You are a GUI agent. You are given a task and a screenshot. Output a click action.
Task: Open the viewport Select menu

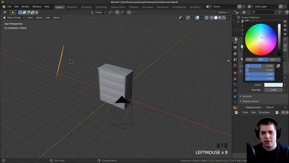(39, 18)
